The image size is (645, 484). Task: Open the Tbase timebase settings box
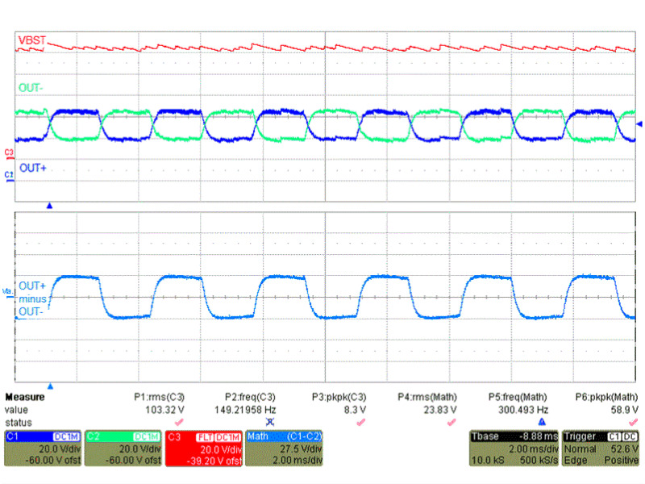click(x=514, y=449)
